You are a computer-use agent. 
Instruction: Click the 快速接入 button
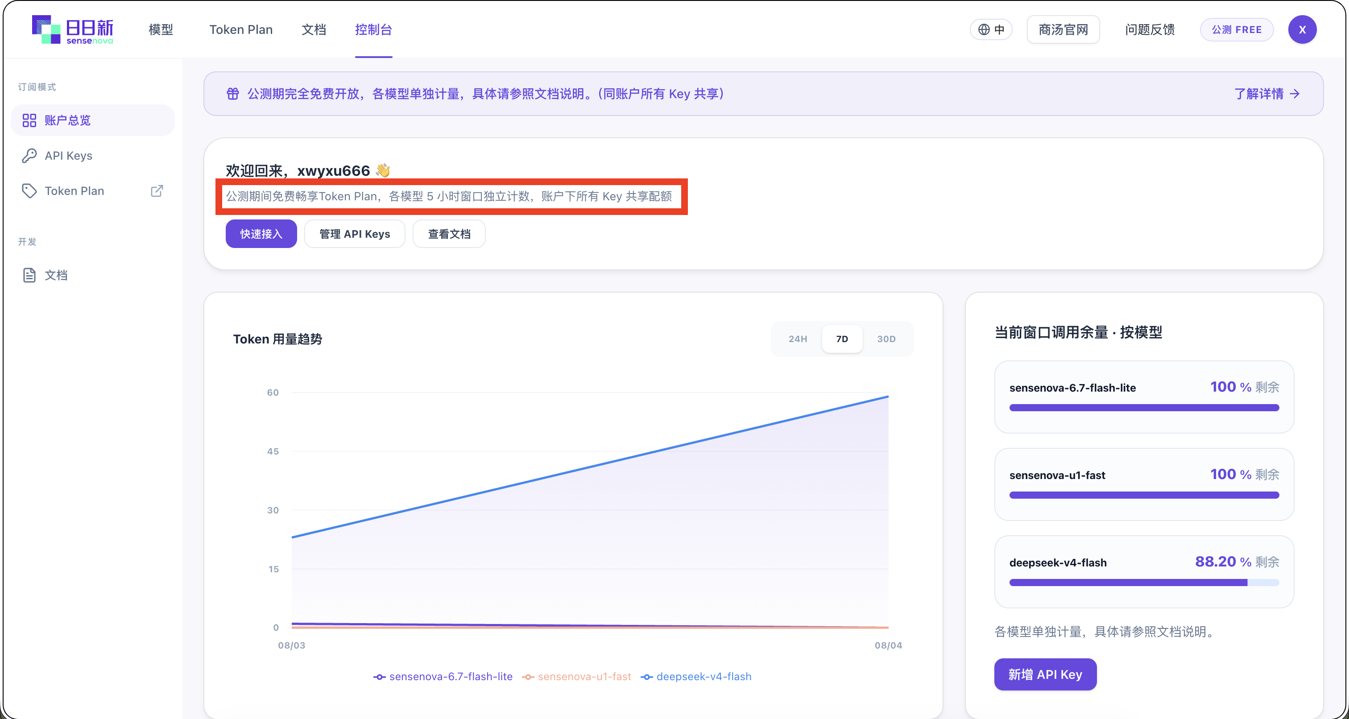coord(261,234)
